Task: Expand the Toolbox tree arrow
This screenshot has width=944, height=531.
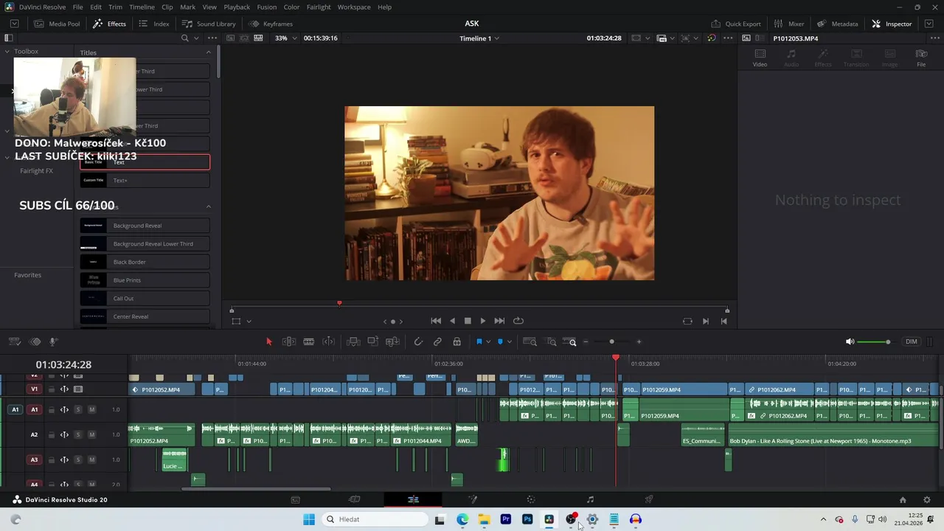Action: click(x=7, y=52)
